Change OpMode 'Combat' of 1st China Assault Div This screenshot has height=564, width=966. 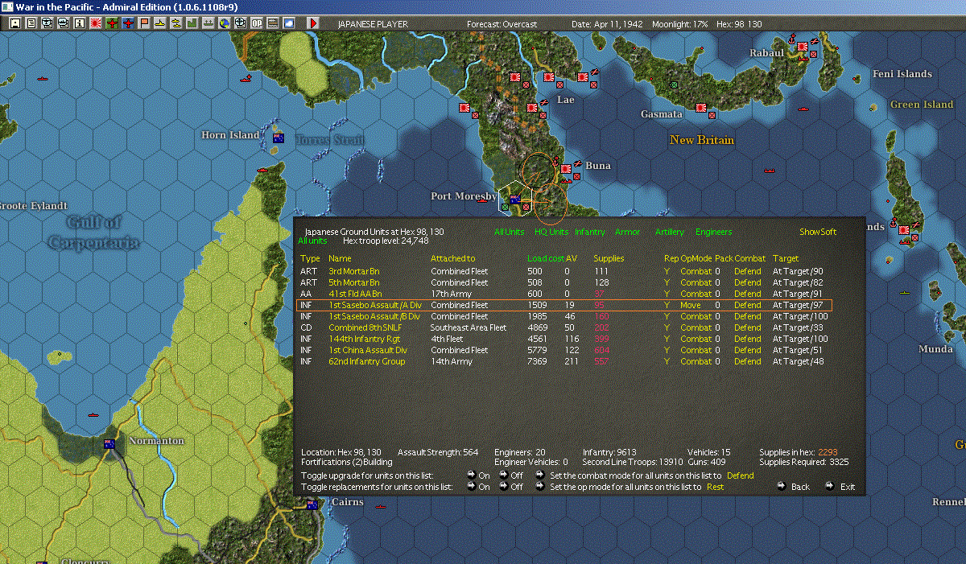pyautogui.click(x=696, y=350)
